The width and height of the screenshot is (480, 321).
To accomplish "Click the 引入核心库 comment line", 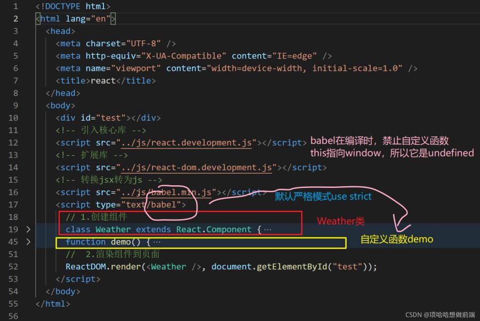I will click(x=101, y=130).
